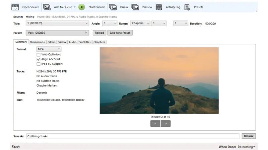The height and width of the screenshot is (150, 268).
Task: Open the Title dropdown showing 1 (00:00:29)
Action: [57, 23]
